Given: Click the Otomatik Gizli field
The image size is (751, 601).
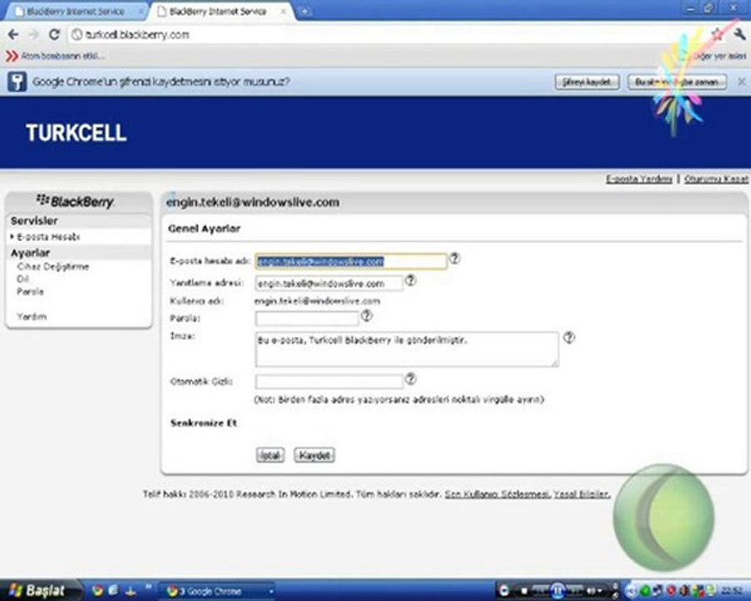Looking at the screenshot, I should (x=329, y=381).
